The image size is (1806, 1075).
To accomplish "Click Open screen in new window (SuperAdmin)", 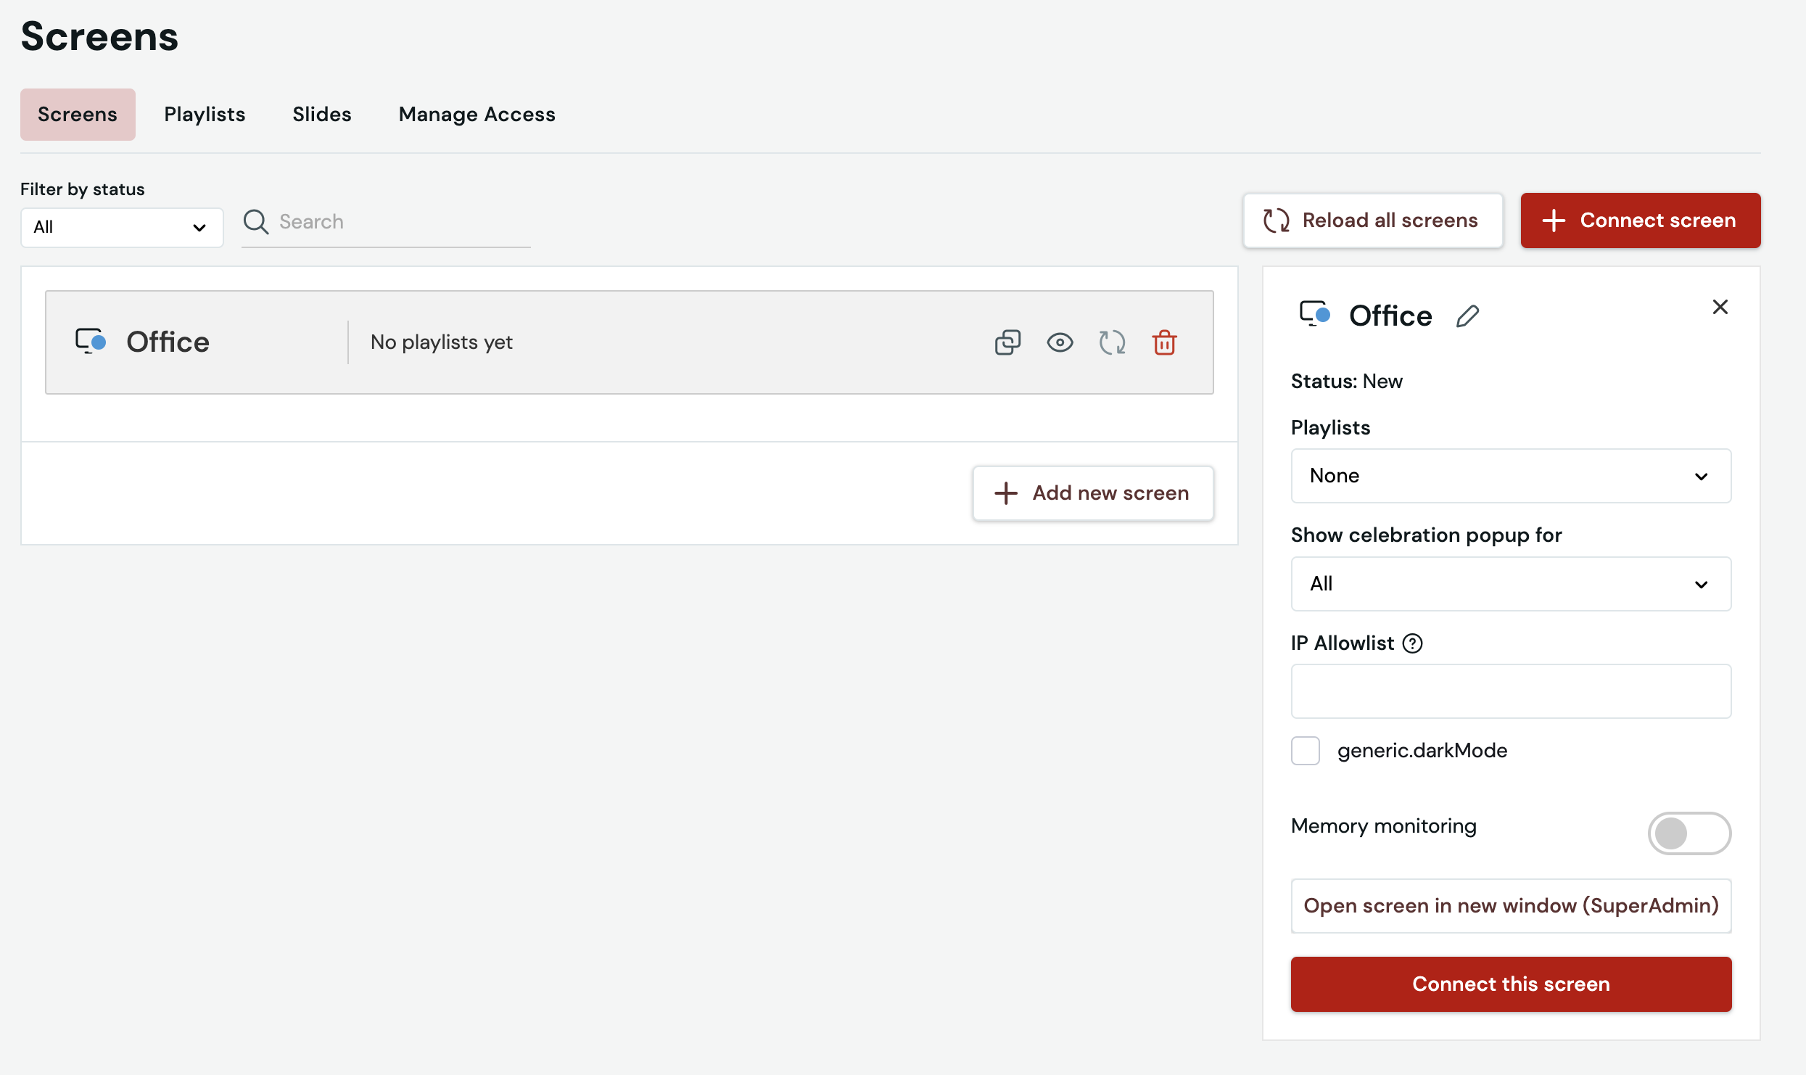I will (1511, 906).
